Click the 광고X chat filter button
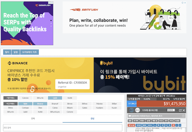Viewport: 192px width, 132px height. pyautogui.click(x=150, y=125)
